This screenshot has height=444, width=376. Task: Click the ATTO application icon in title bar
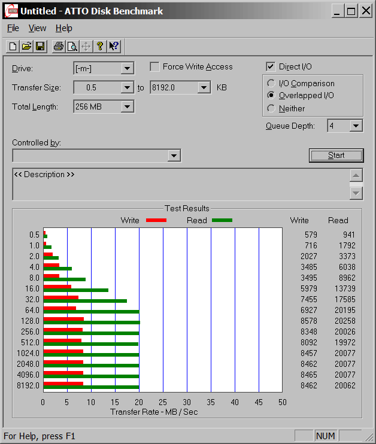[x=10, y=11]
